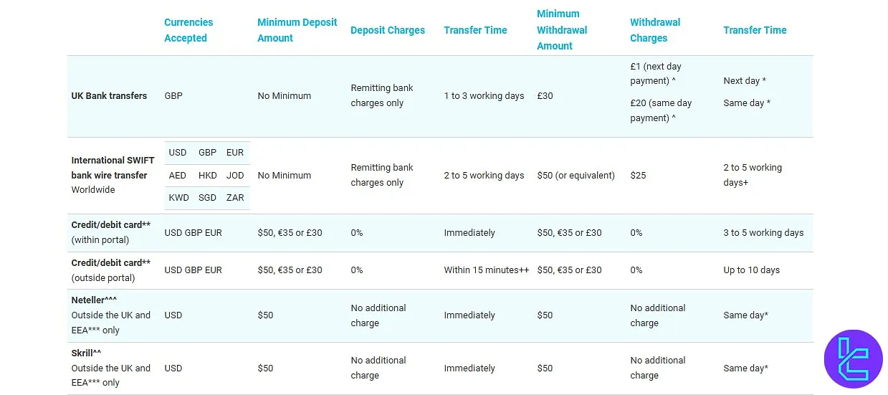Click the Currencies Accepted column header
Screen dimensions: 888x395
(x=188, y=30)
